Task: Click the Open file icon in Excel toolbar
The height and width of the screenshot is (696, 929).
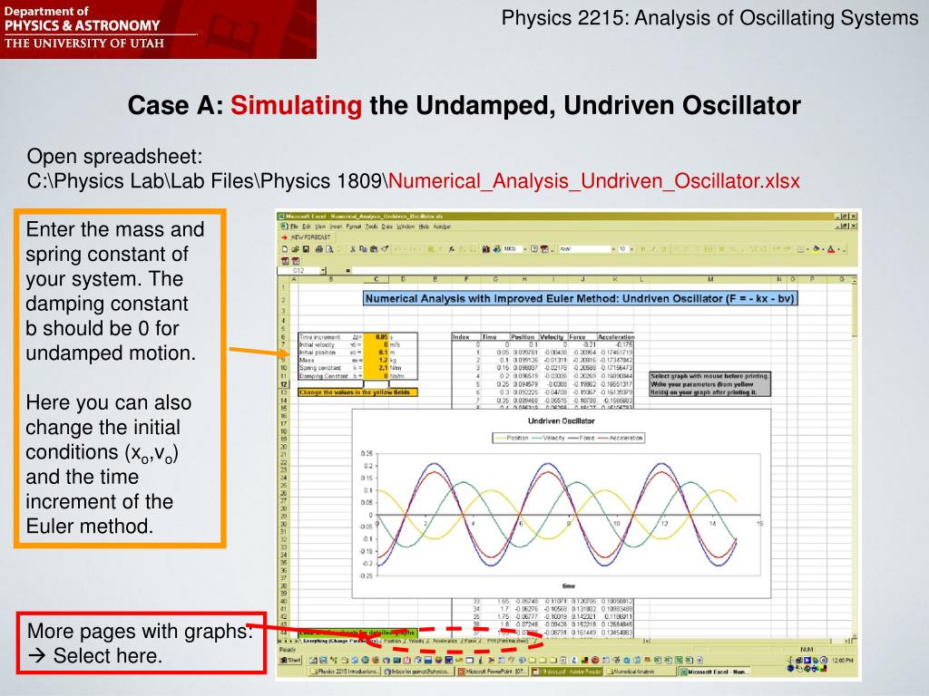Action: pos(295,249)
